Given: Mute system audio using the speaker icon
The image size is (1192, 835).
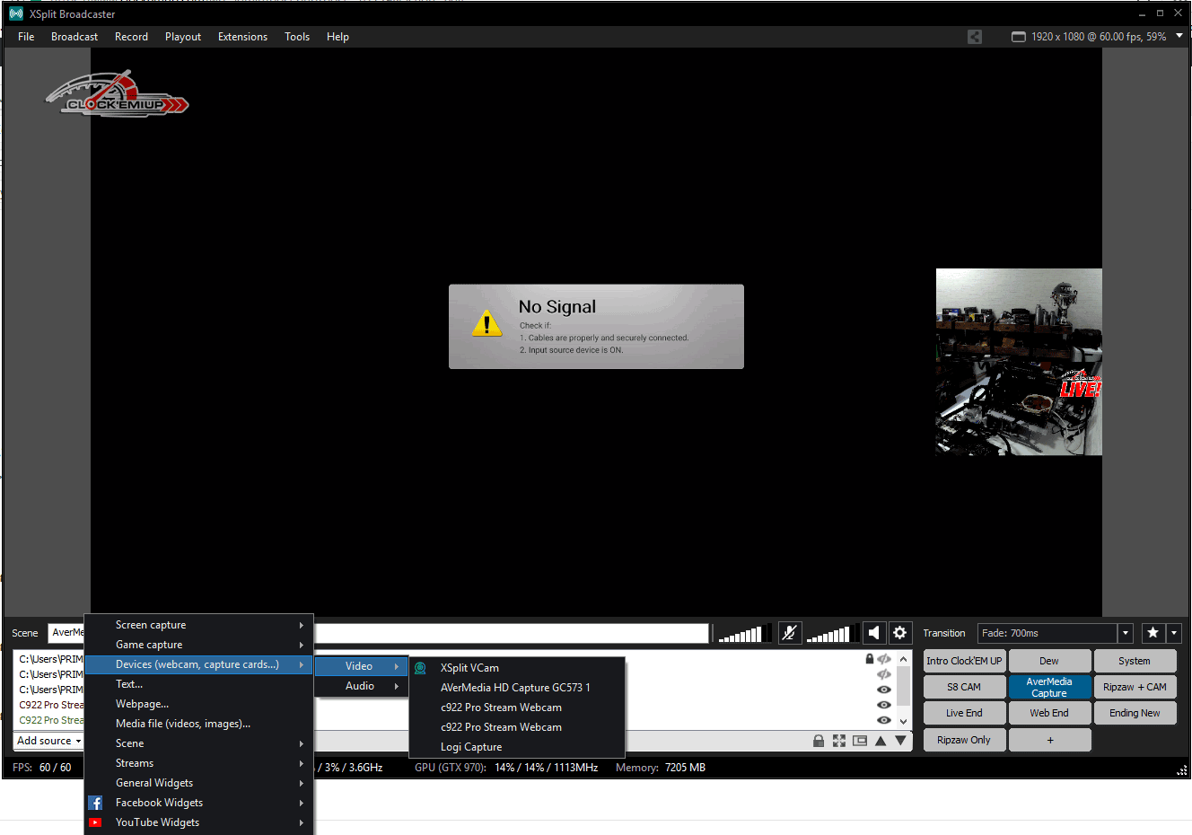Looking at the screenshot, I should point(874,633).
